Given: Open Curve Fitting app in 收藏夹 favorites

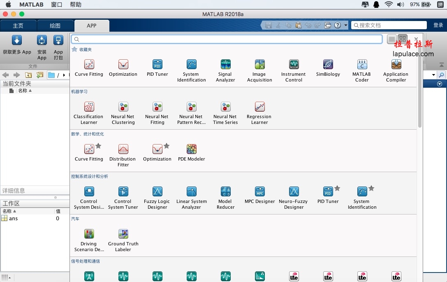Looking at the screenshot, I should point(89,68).
